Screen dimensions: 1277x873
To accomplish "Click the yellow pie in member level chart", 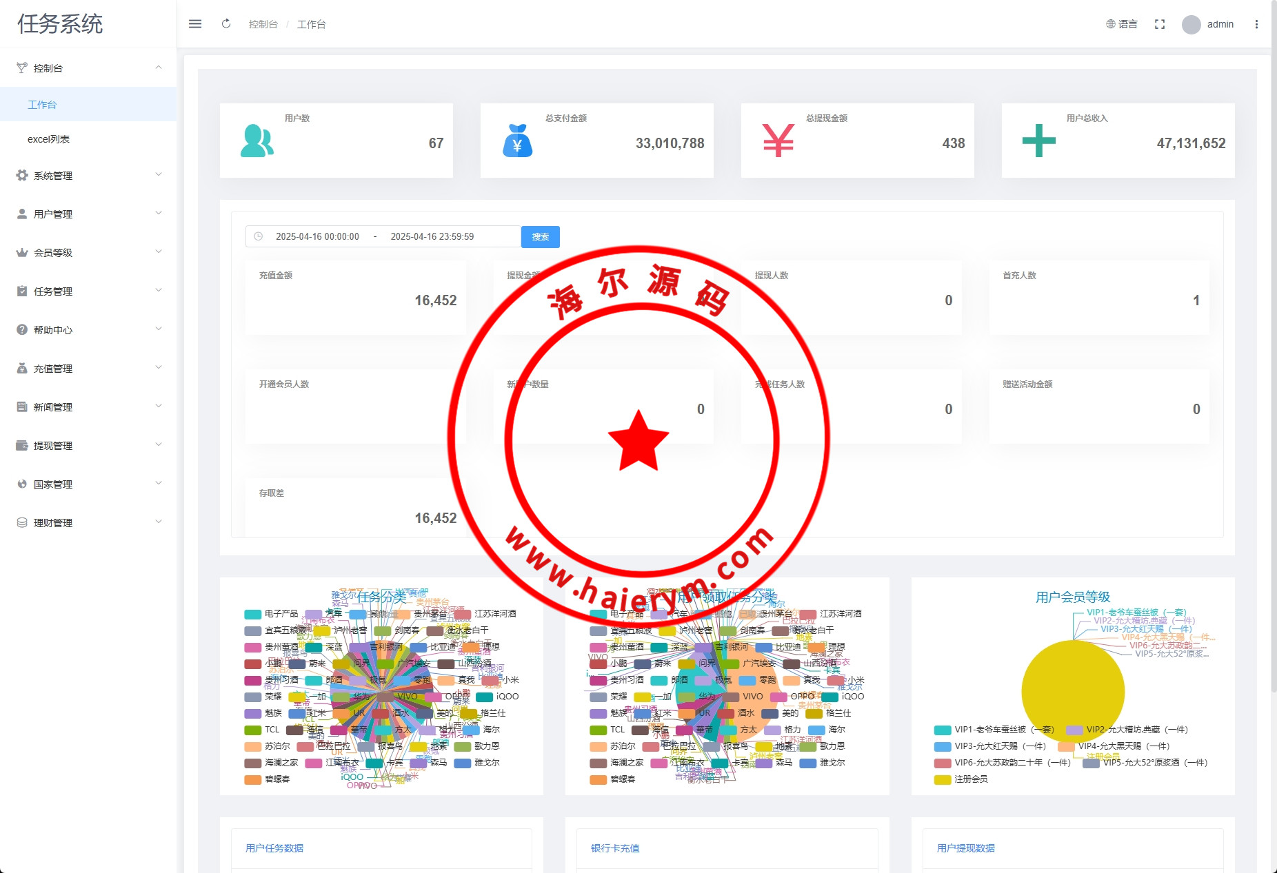I will point(1072,691).
